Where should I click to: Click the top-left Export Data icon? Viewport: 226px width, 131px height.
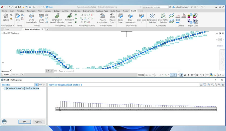coord(190,16)
